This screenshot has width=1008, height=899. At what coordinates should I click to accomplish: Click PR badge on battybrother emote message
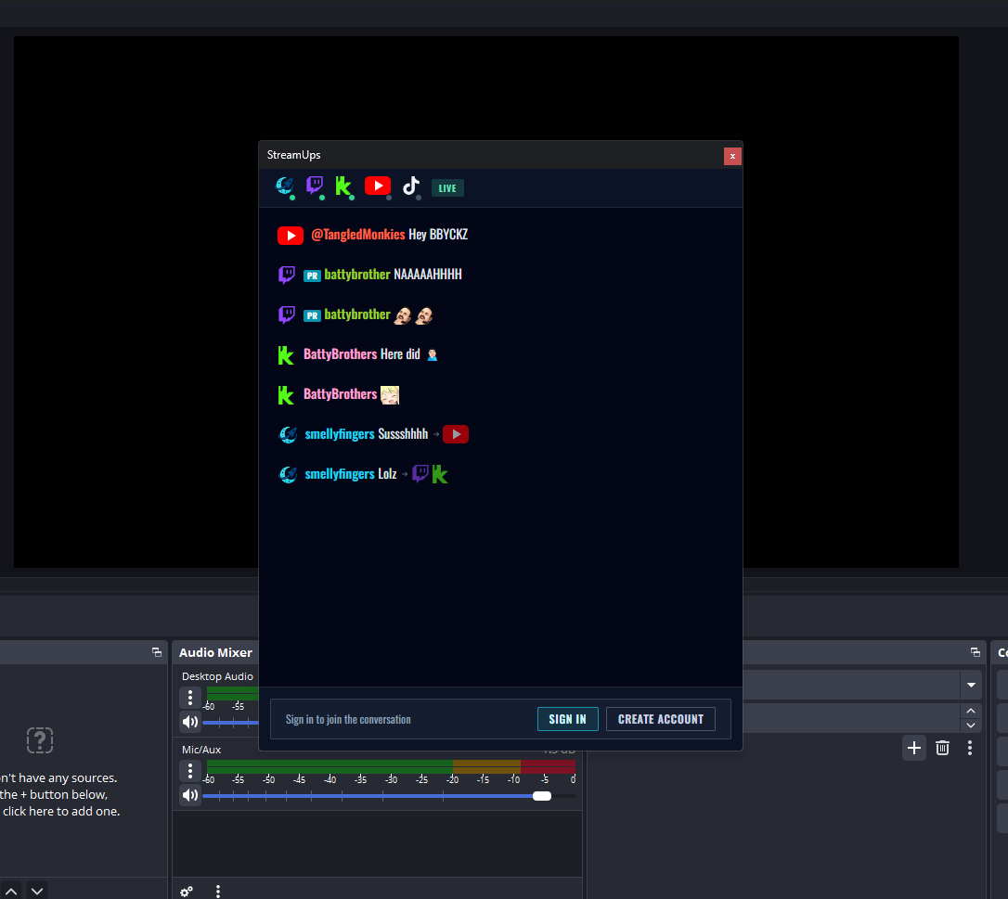pyautogui.click(x=312, y=315)
